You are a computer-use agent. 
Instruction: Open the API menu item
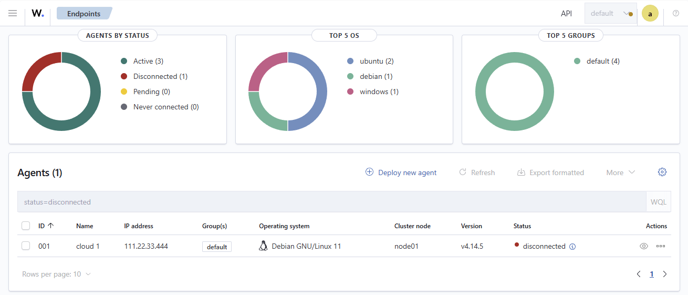click(566, 14)
